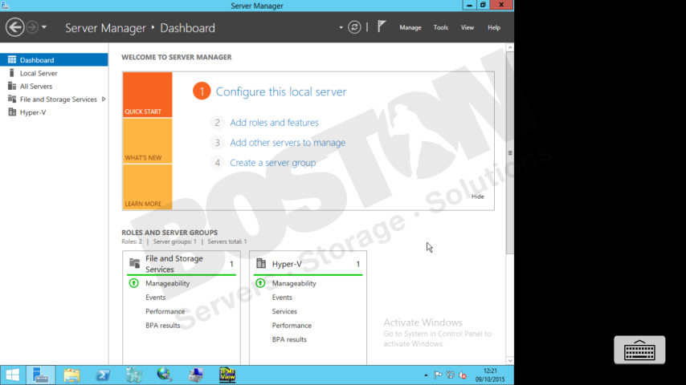Image resolution: width=686 pixels, height=385 pixels.
Task: Expand the File and Storage Services arrow
Action: click(104, 99)
